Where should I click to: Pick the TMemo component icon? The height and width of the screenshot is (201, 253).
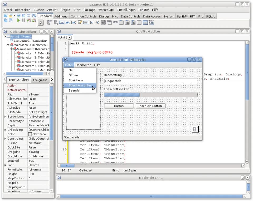(80, 22)
